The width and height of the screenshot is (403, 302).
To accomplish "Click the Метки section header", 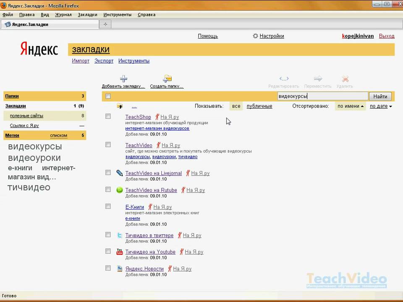I will (x=12, y=135).
